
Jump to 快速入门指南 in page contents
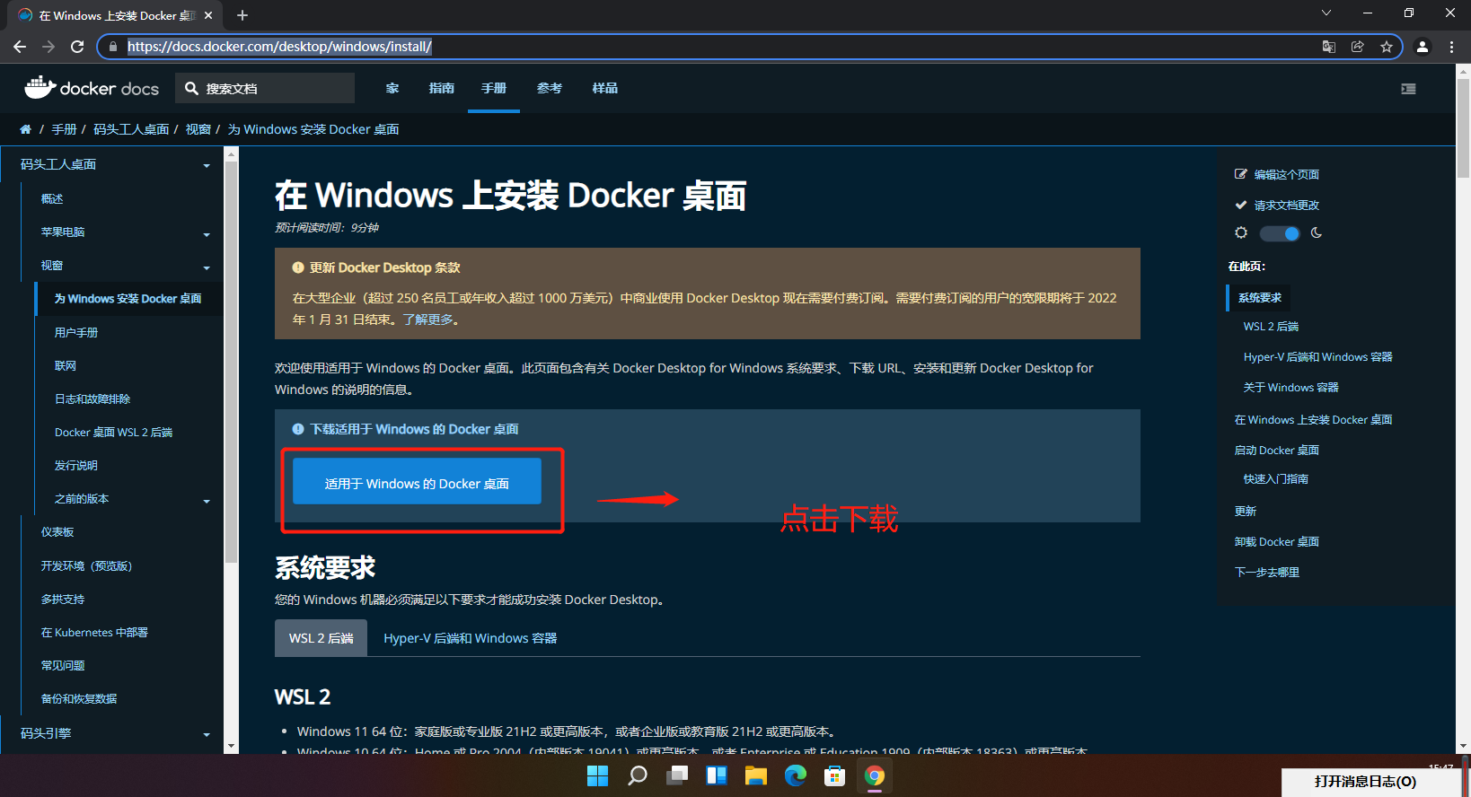[1275, 478]
